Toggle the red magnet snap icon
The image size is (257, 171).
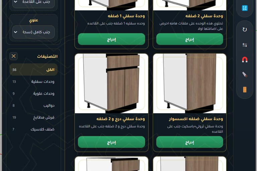tap(245, 59)
